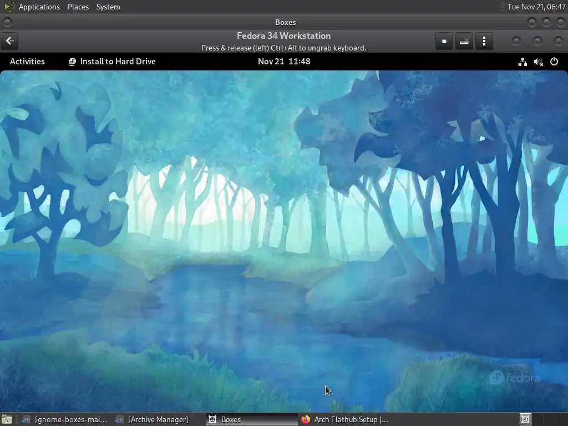The height and width of the screenshot is (426, 568).
Task: Click the fullscreen display button in Boxes header
Action: (444, 41)
